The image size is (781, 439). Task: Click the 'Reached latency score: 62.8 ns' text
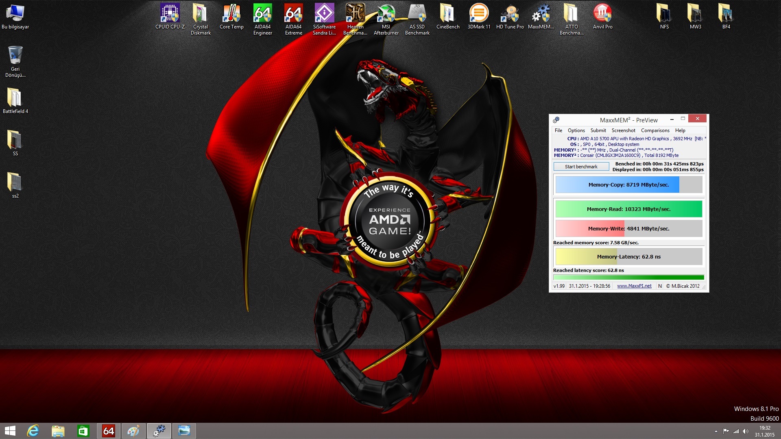[588, 270]
